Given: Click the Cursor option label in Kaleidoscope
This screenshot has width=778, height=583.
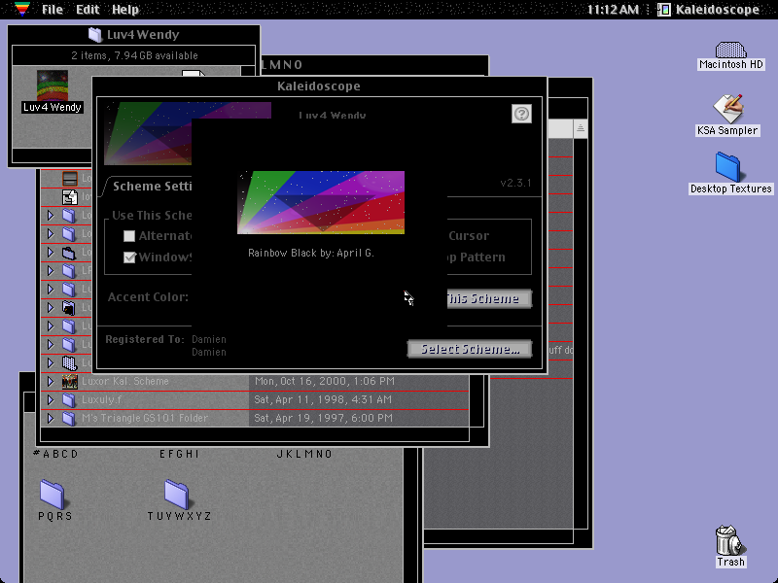Looking at the screenshot, I should [469, 236].
